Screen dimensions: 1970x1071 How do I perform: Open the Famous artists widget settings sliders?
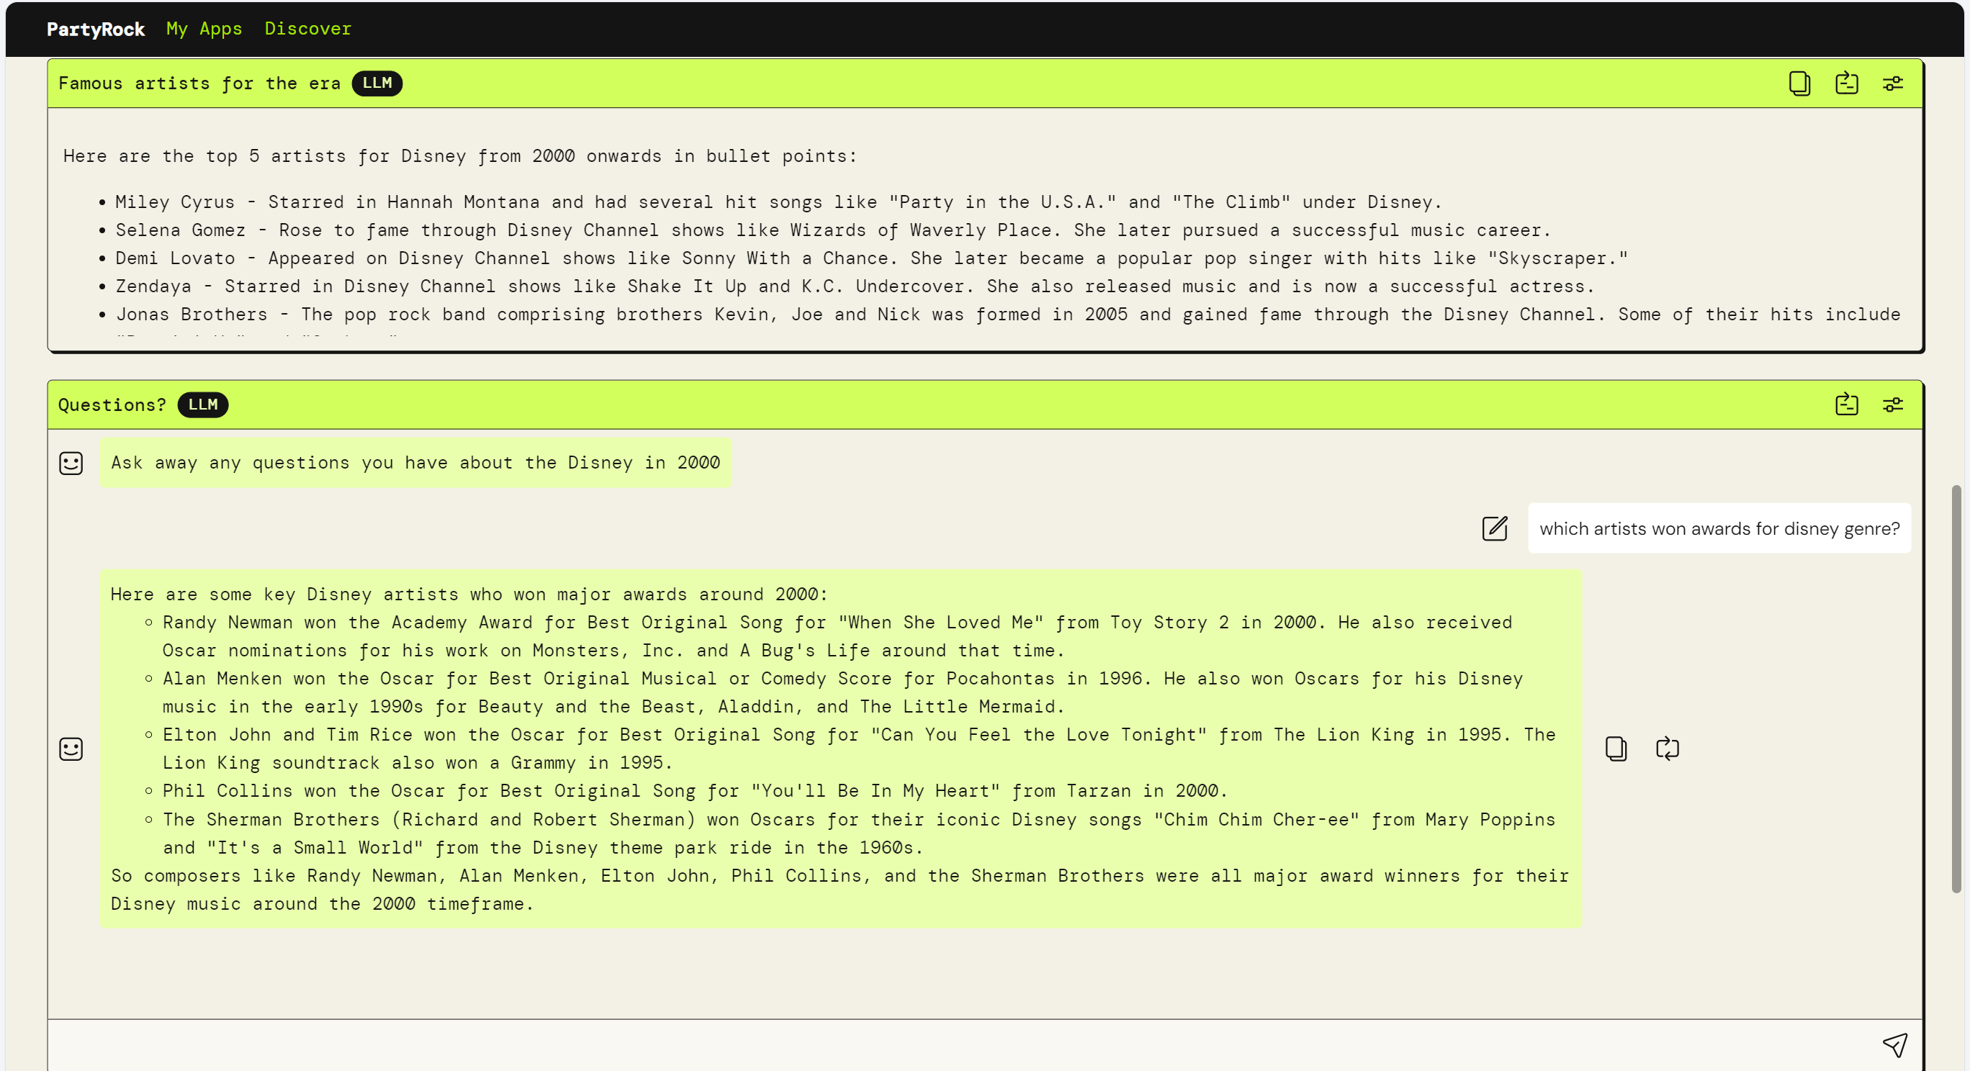coord(1893,83)
